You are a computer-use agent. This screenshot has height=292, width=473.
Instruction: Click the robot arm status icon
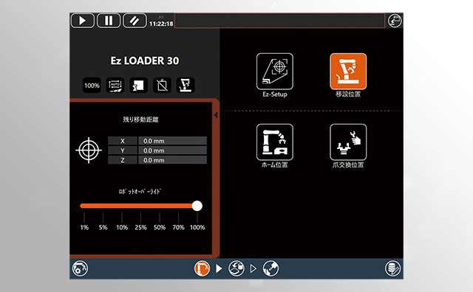(186, 86)
